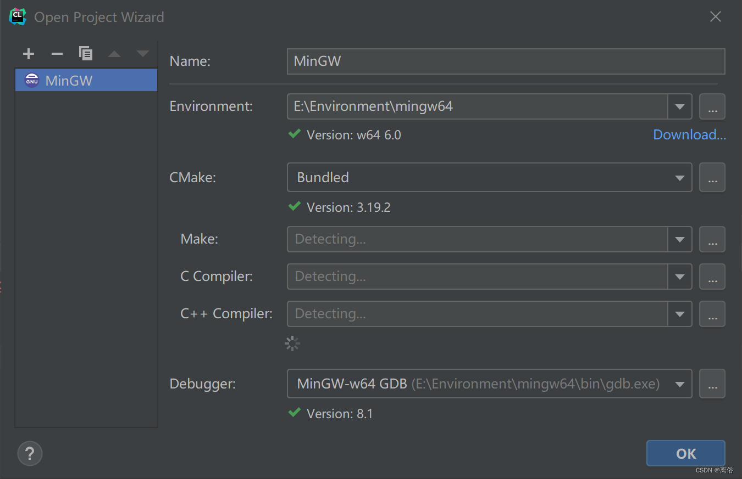The width and height of the screenshot is (742, 479).
Task: Browse for CMake executable
Action: (712, 177)
